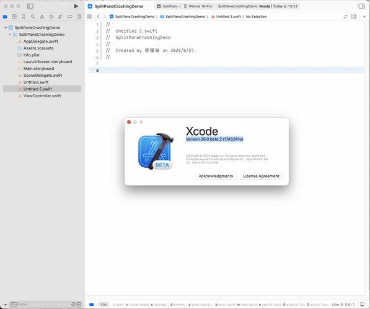Toggle the inspector panel on the right

[x=361, y=6]
